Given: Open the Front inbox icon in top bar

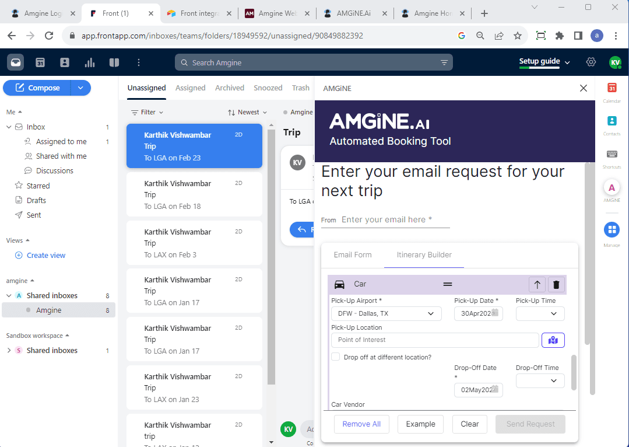Looking at the screenshot, I should (16, 62).
